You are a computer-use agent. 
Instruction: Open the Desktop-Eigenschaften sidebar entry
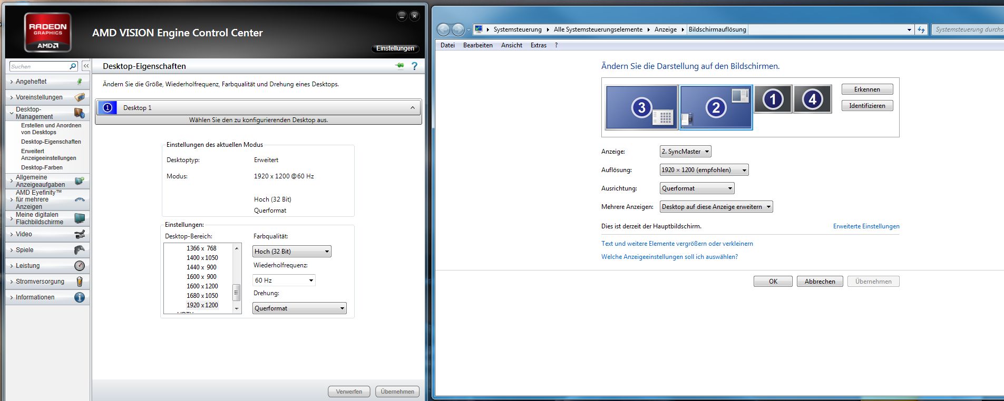tap(51, 142)
